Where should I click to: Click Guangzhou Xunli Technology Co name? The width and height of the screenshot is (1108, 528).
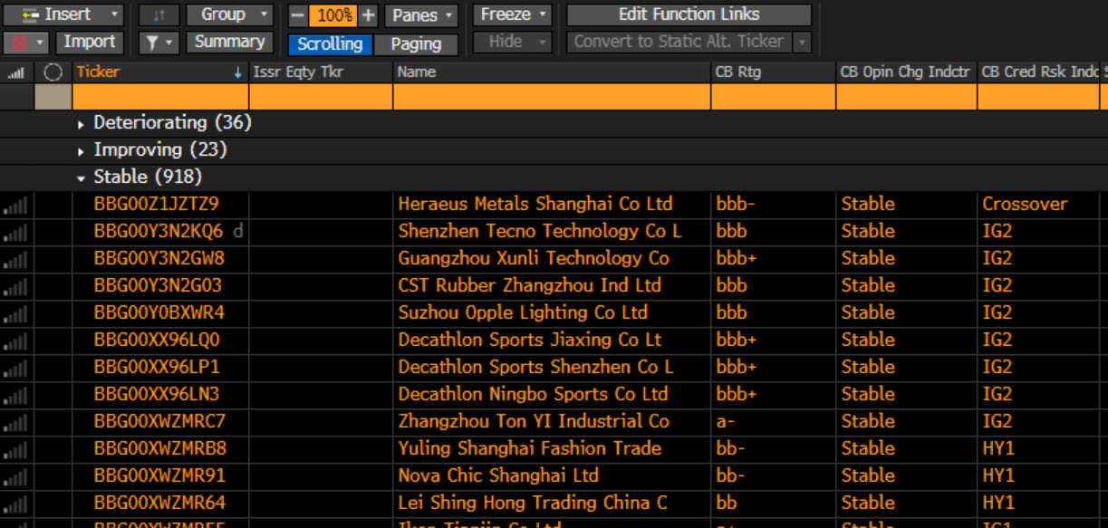tap(534, 258)
